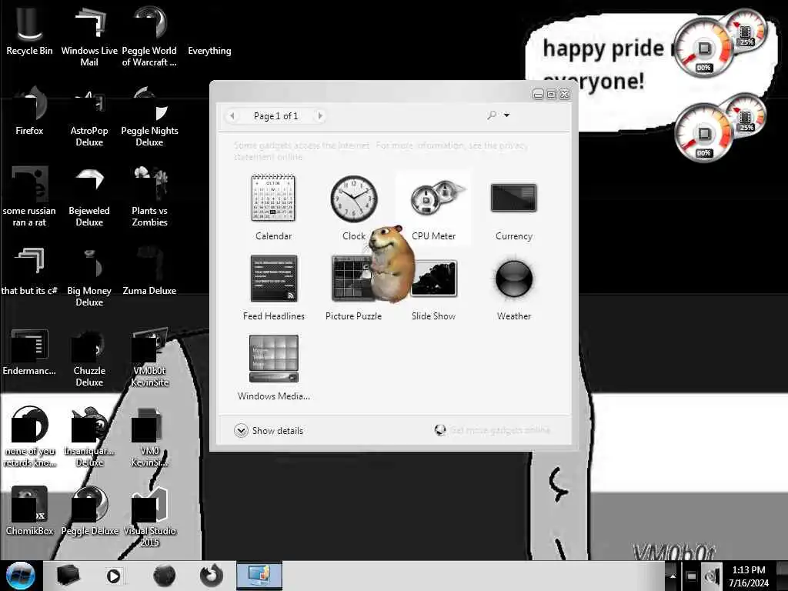This screenshot has width=788, height=591.
Task: Click the gadget search magnifier field
Action: (x=492, y=115)
